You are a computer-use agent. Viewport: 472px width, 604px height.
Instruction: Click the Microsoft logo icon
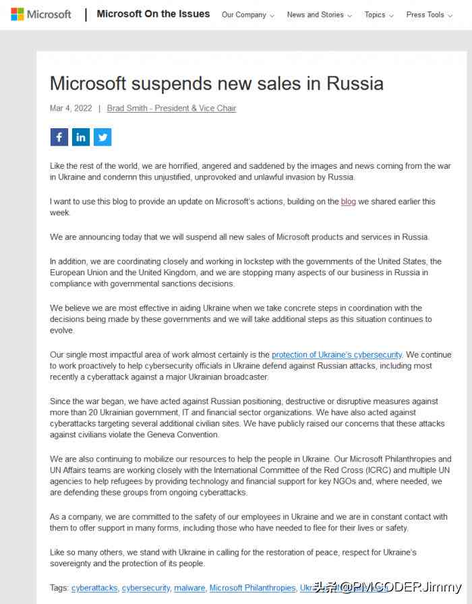[17, 14]
